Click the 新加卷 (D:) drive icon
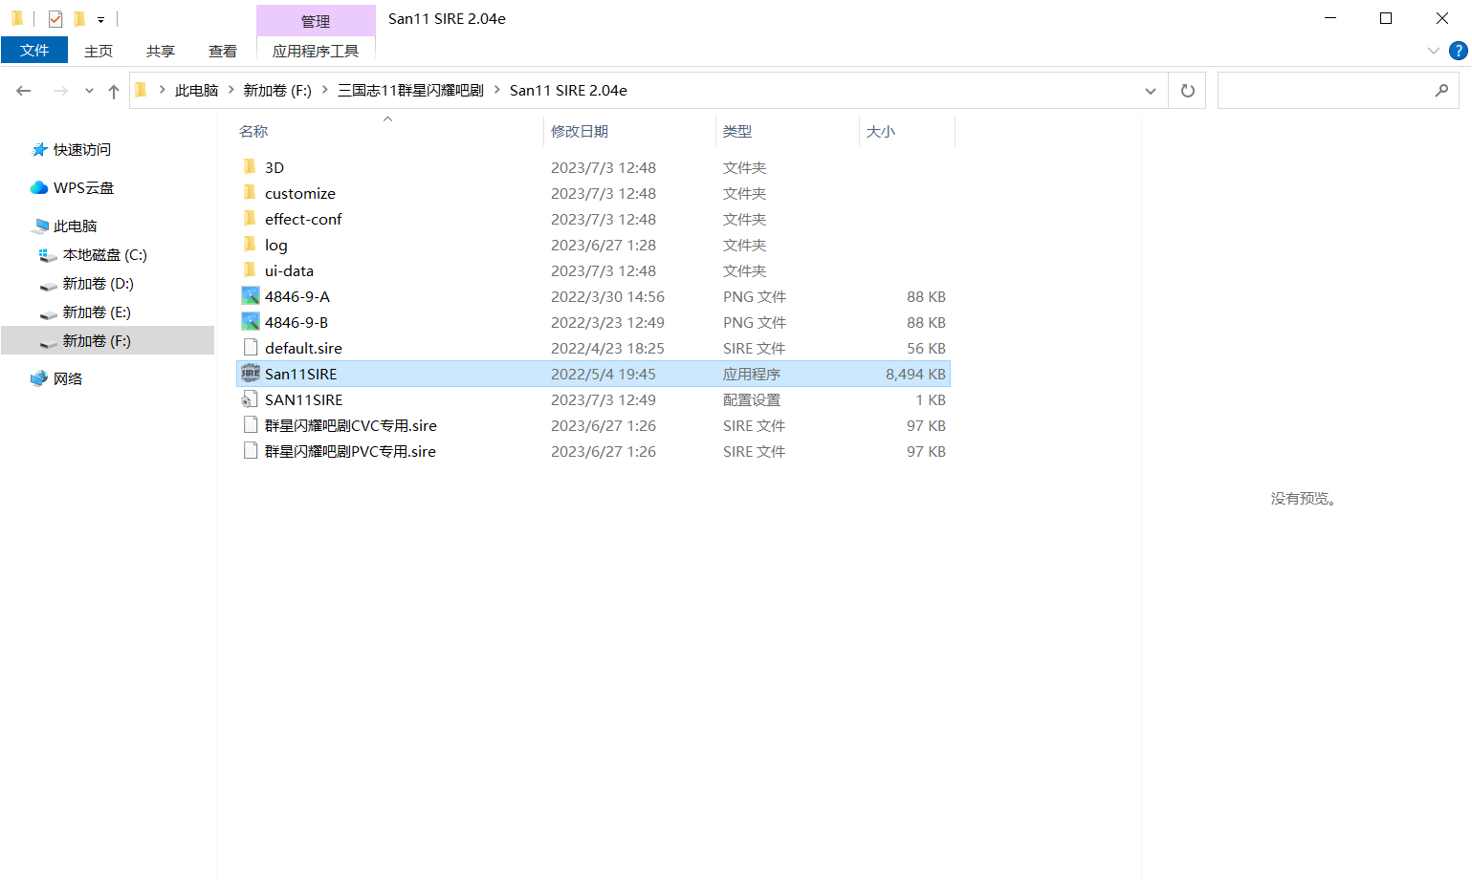Viewport: 1472px width, 882px height. tap(48, 285)
